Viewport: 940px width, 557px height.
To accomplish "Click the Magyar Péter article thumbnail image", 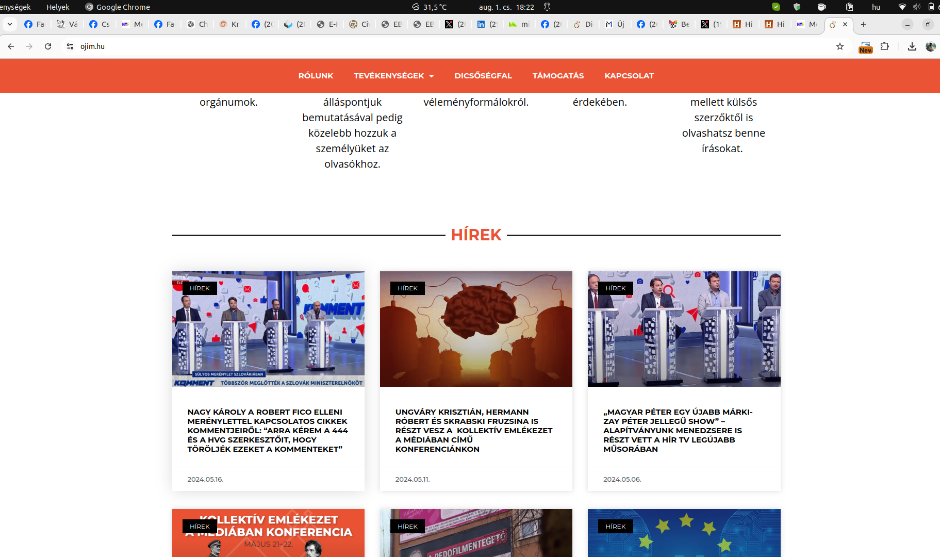I will [684, 329].
